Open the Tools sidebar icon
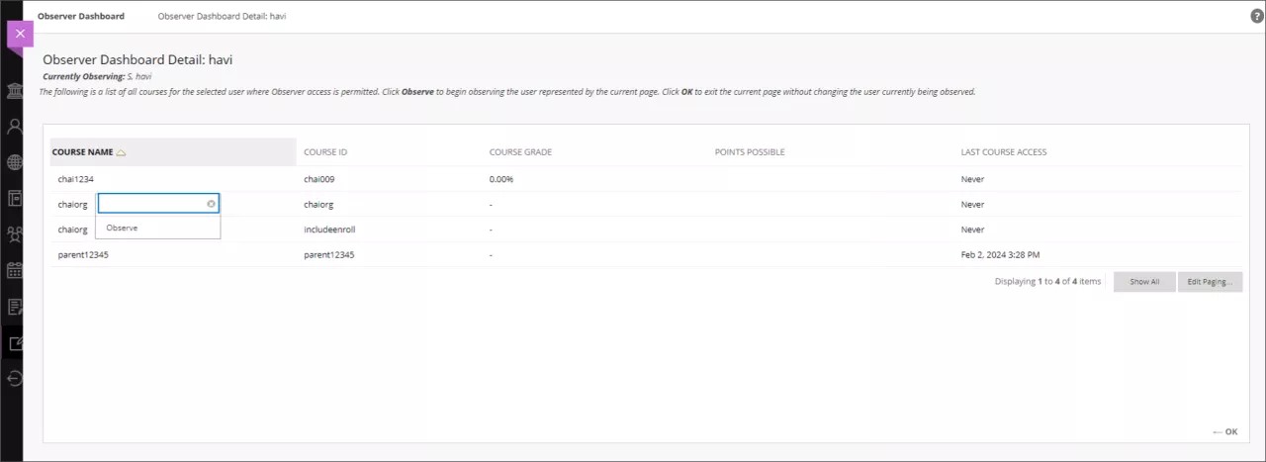The width and height of the screenshot is (1266, 462). tap(15, 343)
